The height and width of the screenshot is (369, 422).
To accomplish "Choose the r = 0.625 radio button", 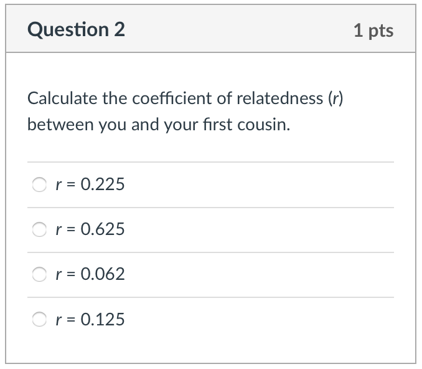I will tap(40, 229).
